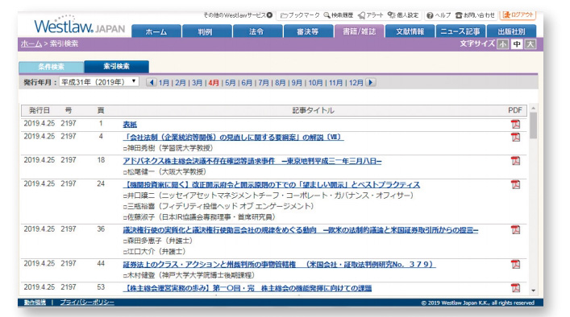This screenshot has width=570, height=317.
Task: Switch to the 出版社別 tab
Action: pyautogui.click(x=511, y=31)
